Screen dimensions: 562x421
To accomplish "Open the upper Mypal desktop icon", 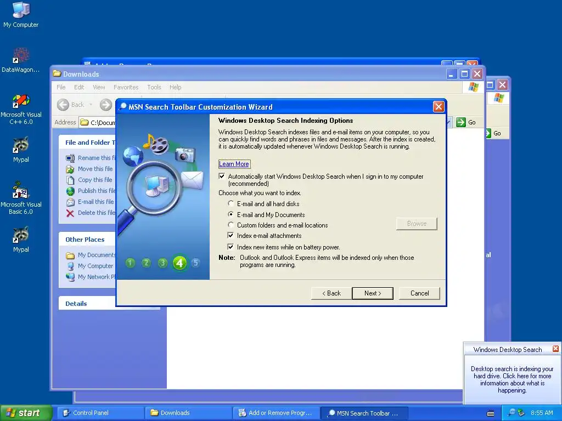I will coord(21,149).
